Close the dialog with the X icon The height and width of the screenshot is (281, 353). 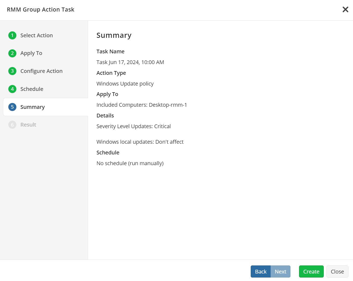[x=345, y=10]
